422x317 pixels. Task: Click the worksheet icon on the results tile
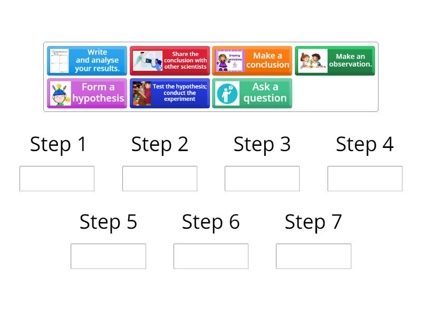coord(60,61)
